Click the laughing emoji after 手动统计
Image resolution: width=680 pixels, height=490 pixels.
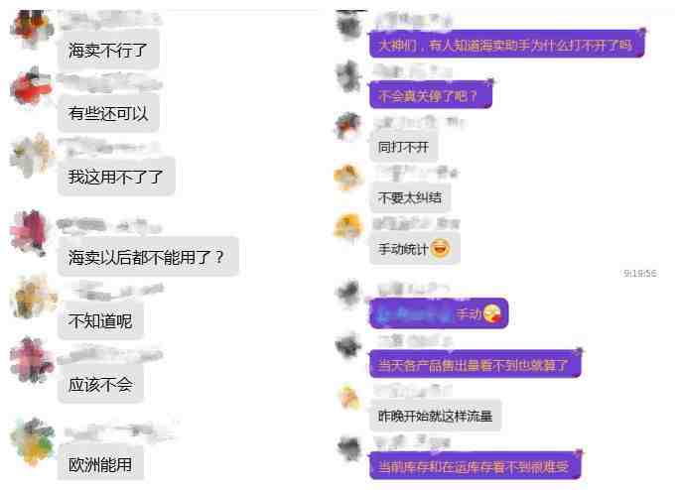[x=441, y=248]
